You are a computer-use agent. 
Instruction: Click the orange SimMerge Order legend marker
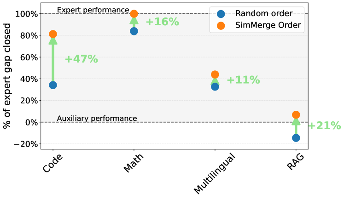tap(222, 26)
